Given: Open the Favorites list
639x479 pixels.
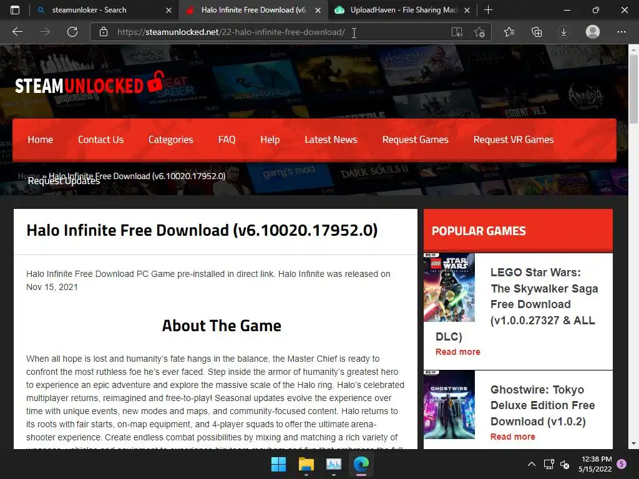Looking at the screenshot, I should tap(509, 32).
